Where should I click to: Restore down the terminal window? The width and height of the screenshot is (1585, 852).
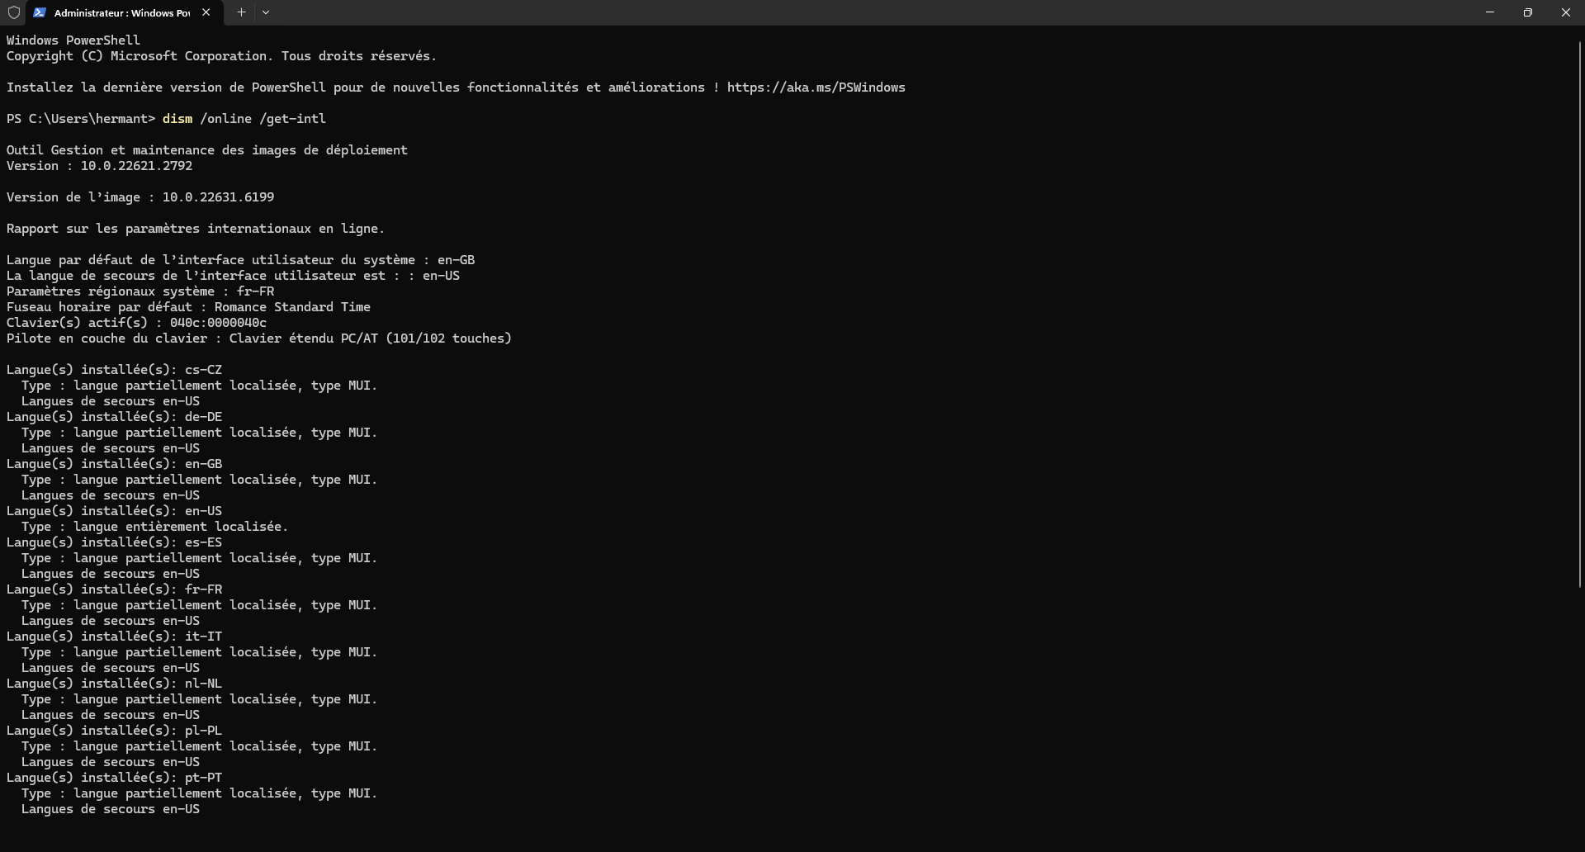pos(1528,12)
